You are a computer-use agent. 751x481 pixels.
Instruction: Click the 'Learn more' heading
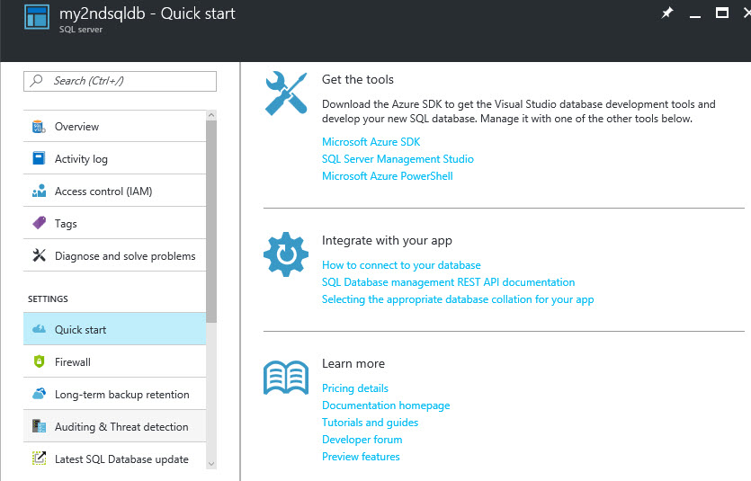pos(353,364)
